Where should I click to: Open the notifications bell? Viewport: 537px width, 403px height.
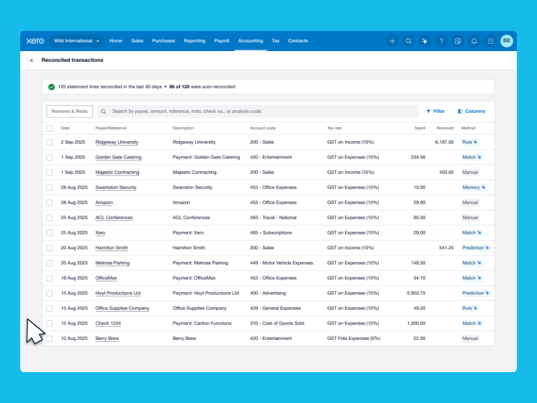pos(474,41)
